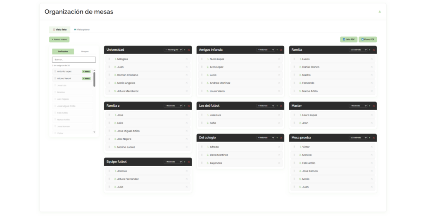Add Aitana Veroni to a mesa

coord(86,79)
